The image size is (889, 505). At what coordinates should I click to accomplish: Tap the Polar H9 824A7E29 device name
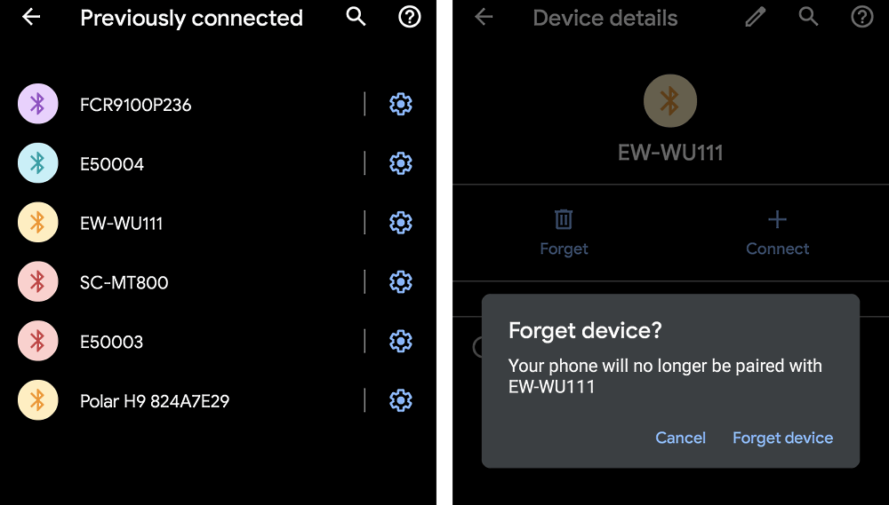(x=155, y=401)
